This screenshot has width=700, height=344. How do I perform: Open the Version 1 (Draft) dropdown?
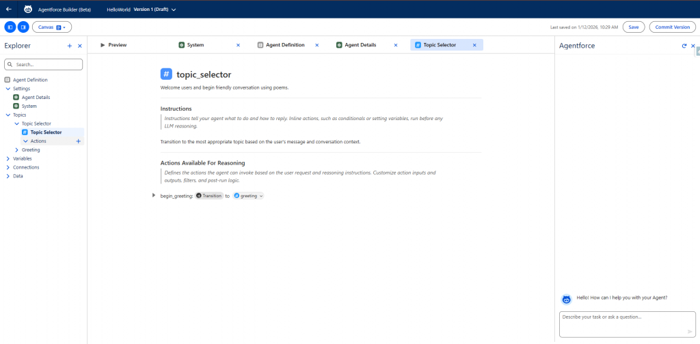[154, 10]
